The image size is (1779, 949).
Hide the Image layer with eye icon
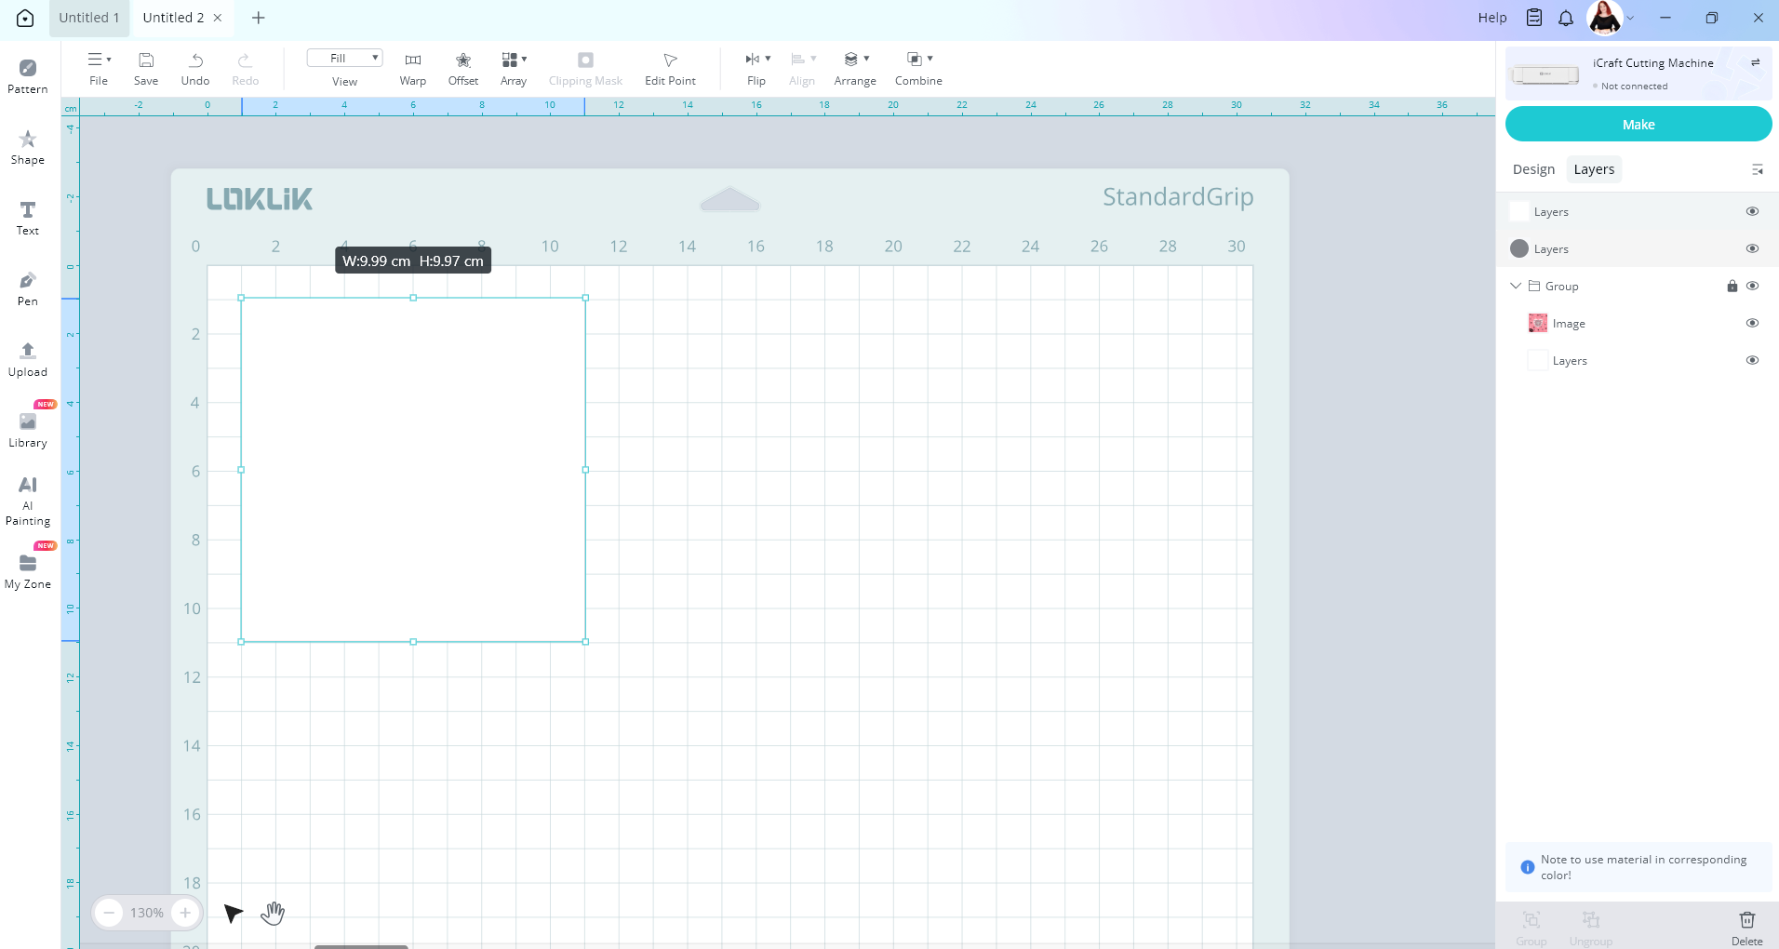click(x=1752, y=324)
